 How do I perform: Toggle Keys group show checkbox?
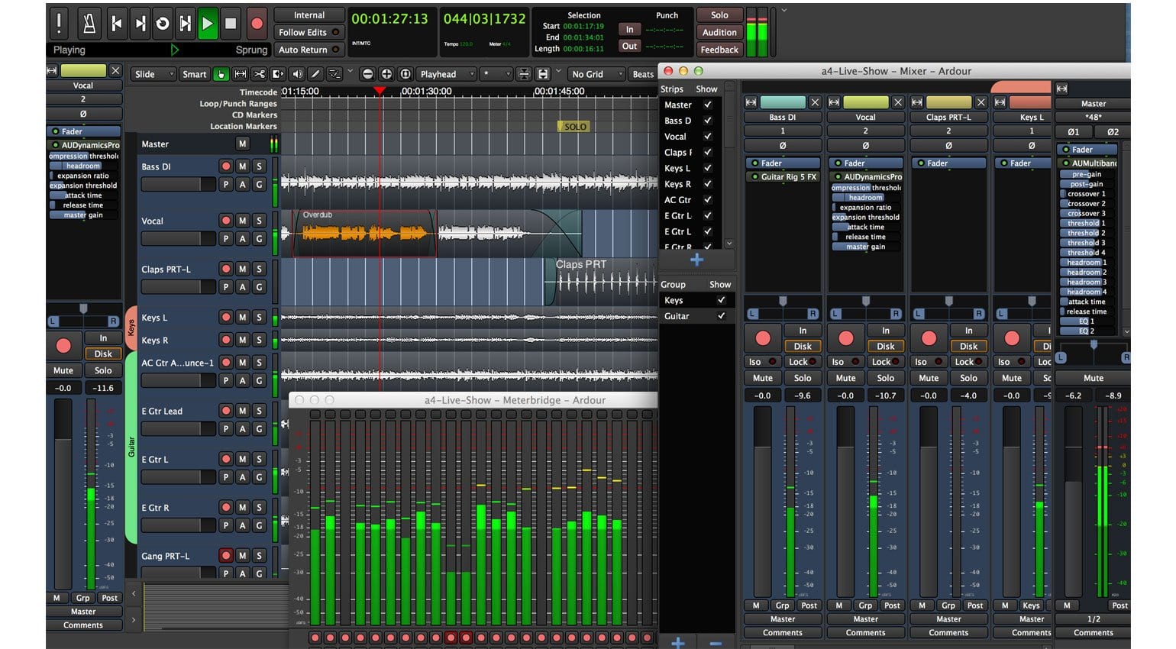tap(721, 301)
